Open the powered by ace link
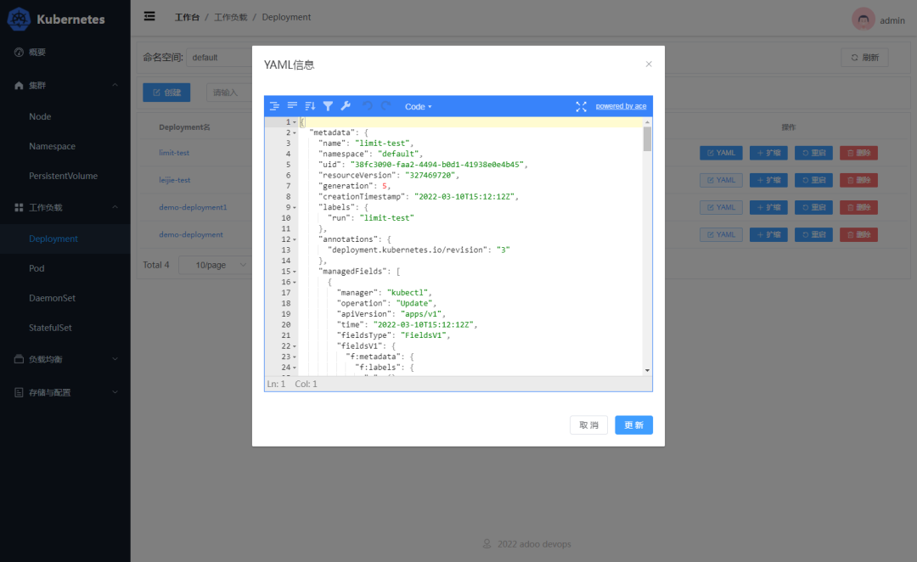This screenshot has height=562, width=917. coord(621,106)
